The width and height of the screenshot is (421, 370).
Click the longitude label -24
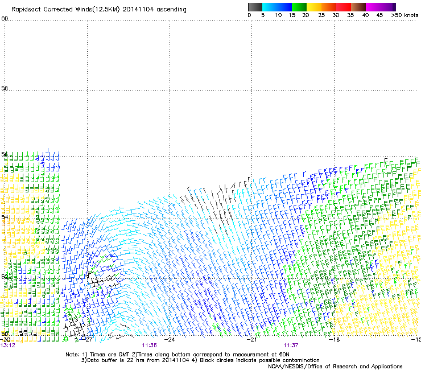[170, 340]
